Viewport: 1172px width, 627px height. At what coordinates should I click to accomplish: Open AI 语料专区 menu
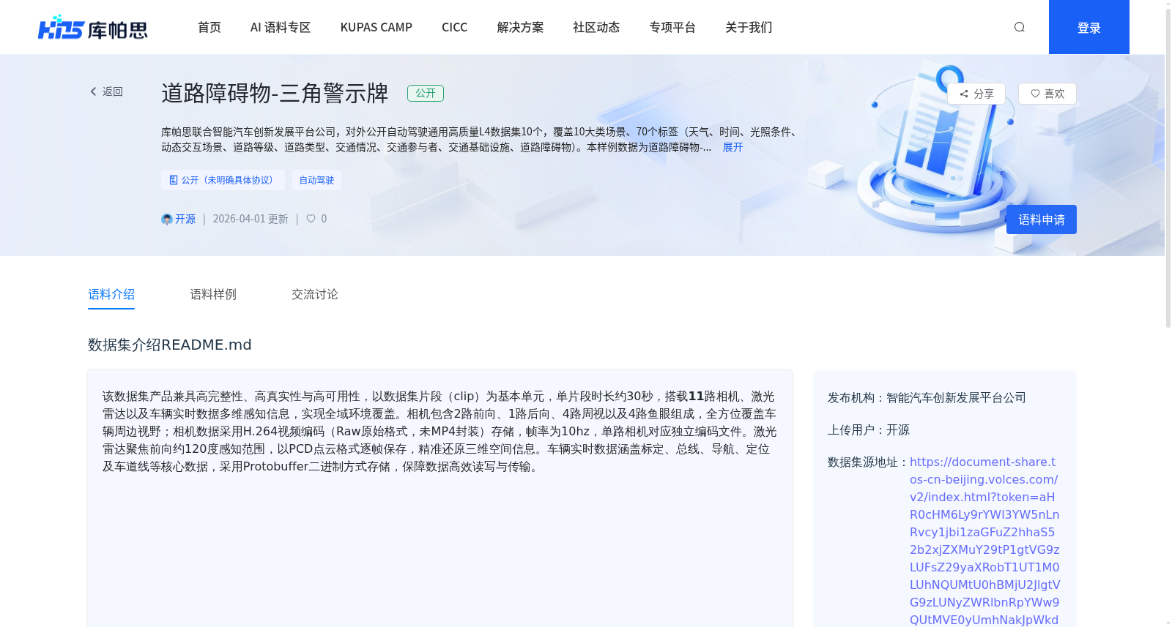pos(281,27)
